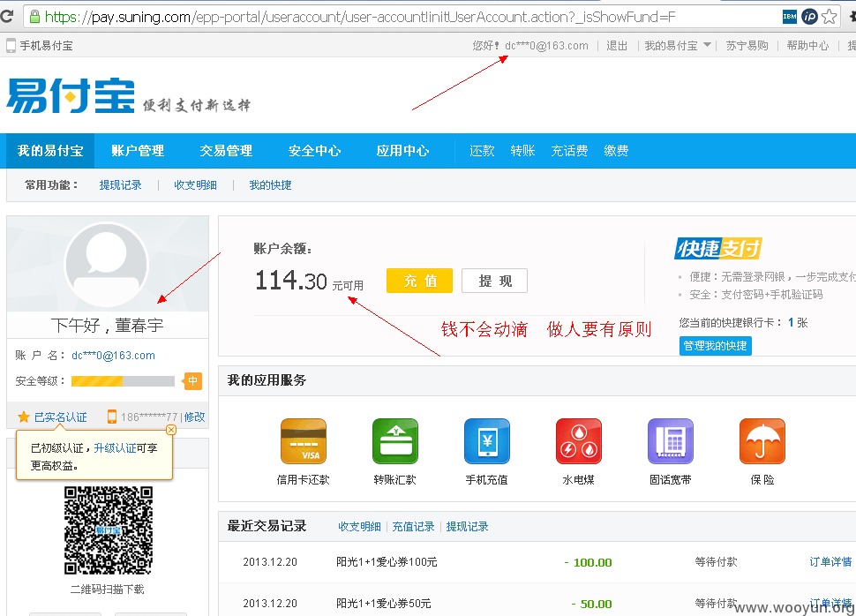Open 订单详情 for the 100元 transaction

click(x=830, y=562)
